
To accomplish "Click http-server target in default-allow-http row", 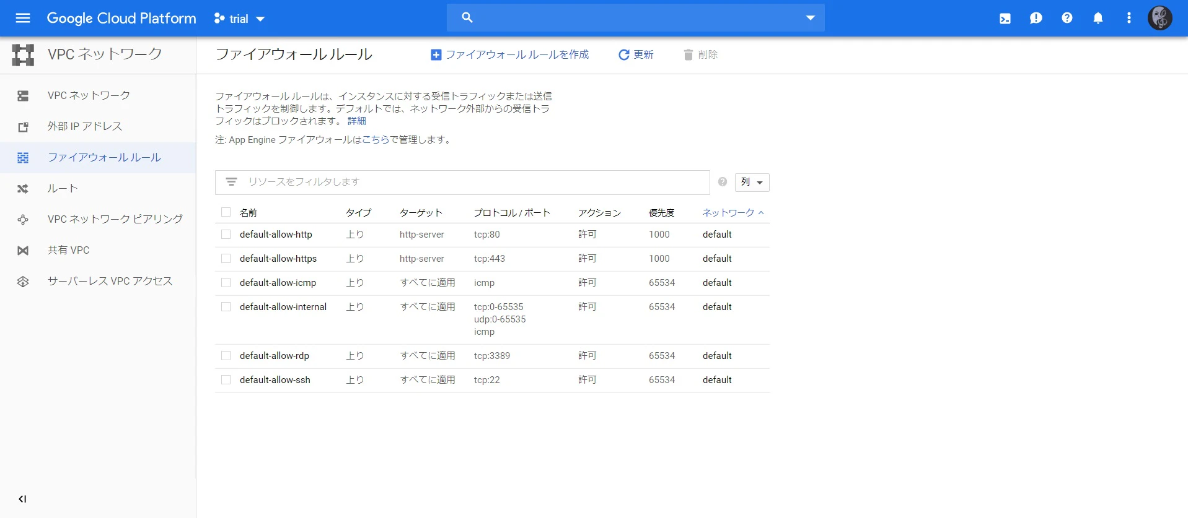I will coord(422,235).
